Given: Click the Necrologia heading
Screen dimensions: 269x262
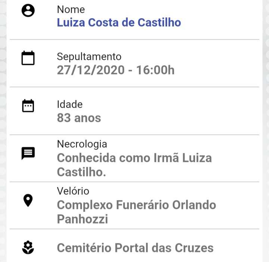Looking at the screenshot, I should pyautogui.click(x=82, y=144).
